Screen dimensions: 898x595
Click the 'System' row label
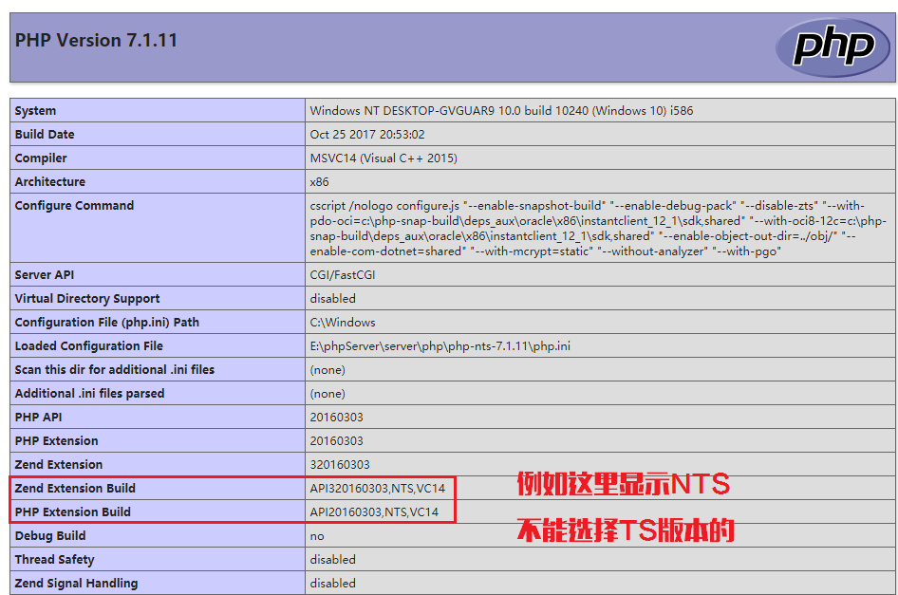click(x=35, y=110)
